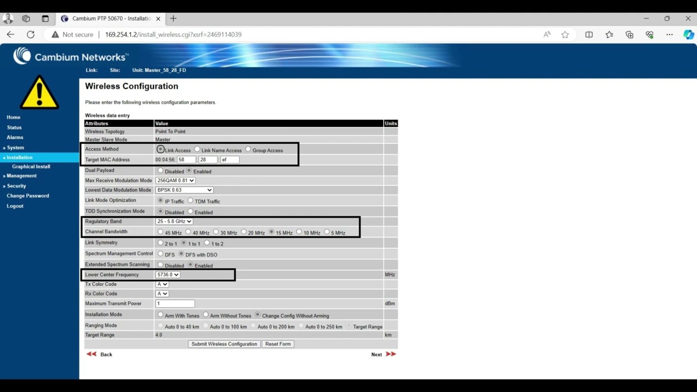Open the split screen icon
The height and width of the screenshot is (392, 697).
pyautogui.click(x=589, y=34)
